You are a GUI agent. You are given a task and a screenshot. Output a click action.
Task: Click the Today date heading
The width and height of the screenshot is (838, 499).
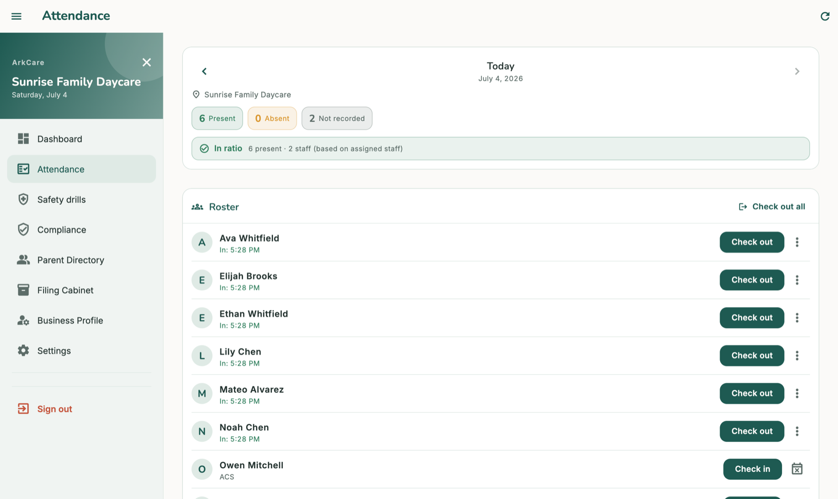(x=501, y=66)
